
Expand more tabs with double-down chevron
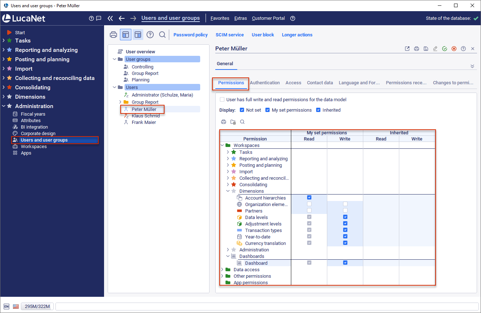coord(472,66)
